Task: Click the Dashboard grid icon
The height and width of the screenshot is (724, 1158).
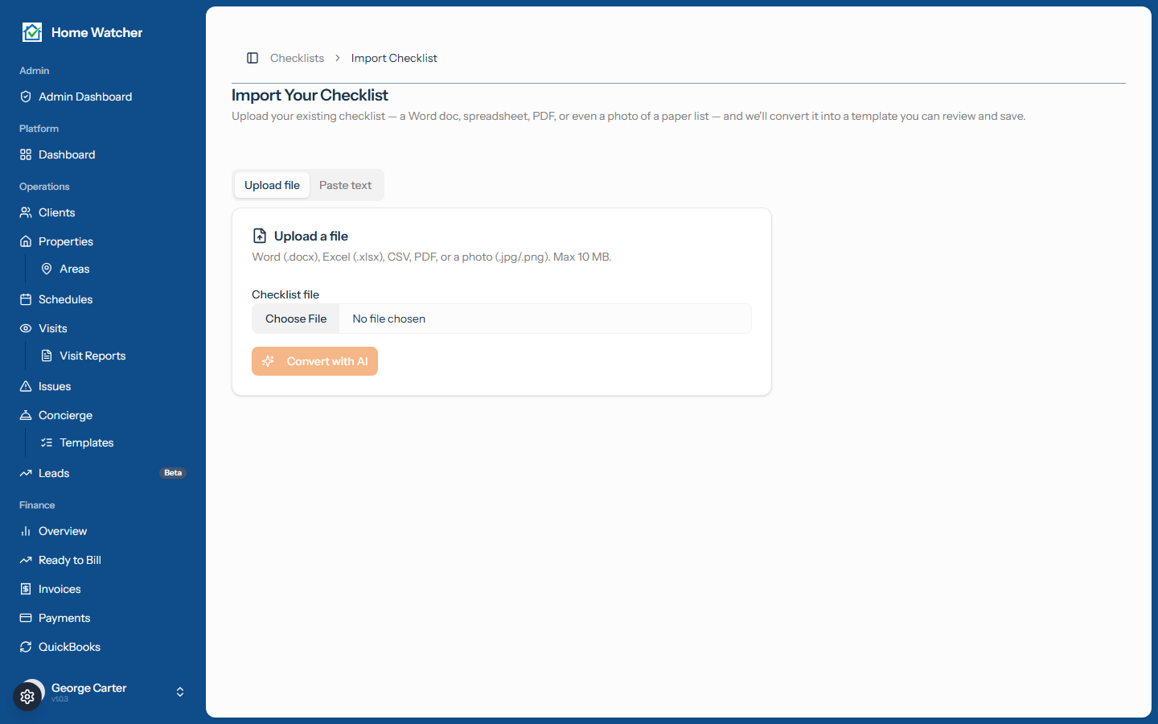Action: click(x=26, y=154)
